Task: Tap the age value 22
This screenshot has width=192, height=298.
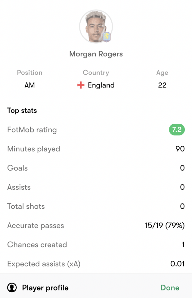Action: pyautogui.click(x=162, y=85)
